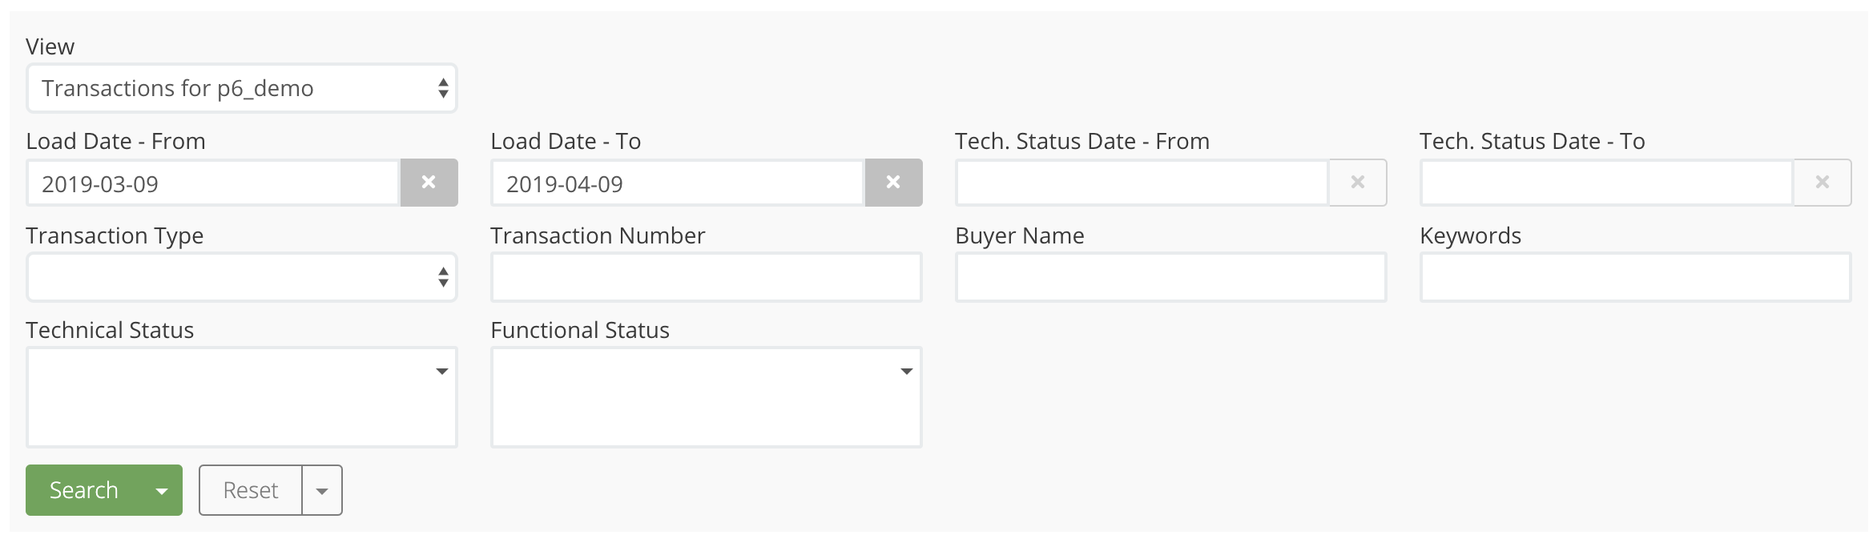This screenshot has height=543, width=1873.
Task: Click into the Keywords field
Action: [1635, 277]
